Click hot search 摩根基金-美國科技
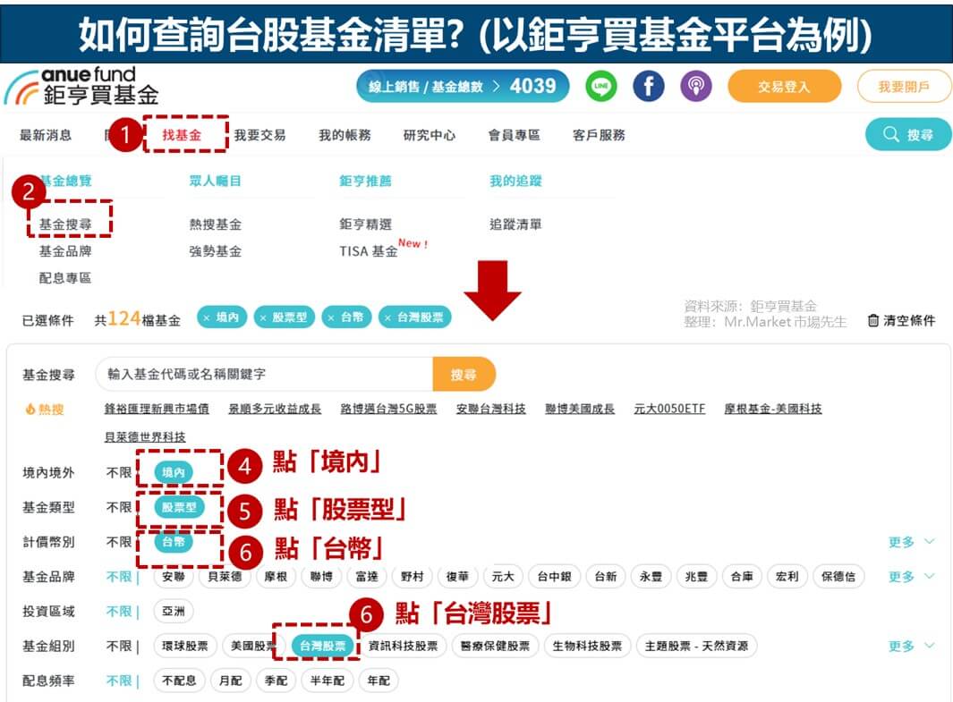 [773, 409]
